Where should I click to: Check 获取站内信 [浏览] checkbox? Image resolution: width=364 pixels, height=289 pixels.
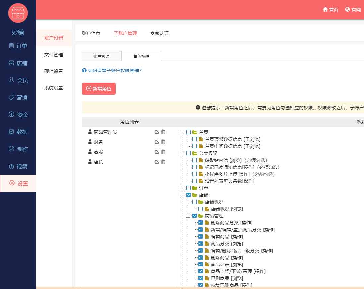click(x=195, y=160)
